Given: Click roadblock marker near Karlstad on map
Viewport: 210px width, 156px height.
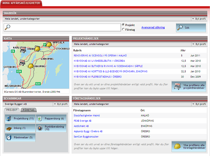Looking at the screenshot, I should pyautogui.click(x=23, y=49).
